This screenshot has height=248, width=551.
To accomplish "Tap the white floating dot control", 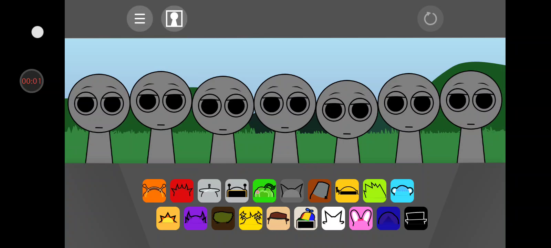I will (x=38, y=32).
